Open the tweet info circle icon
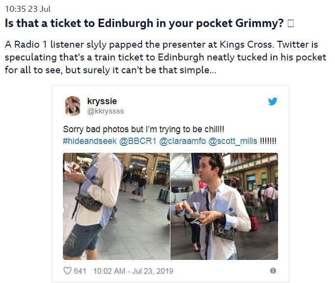 pos(273,271)
